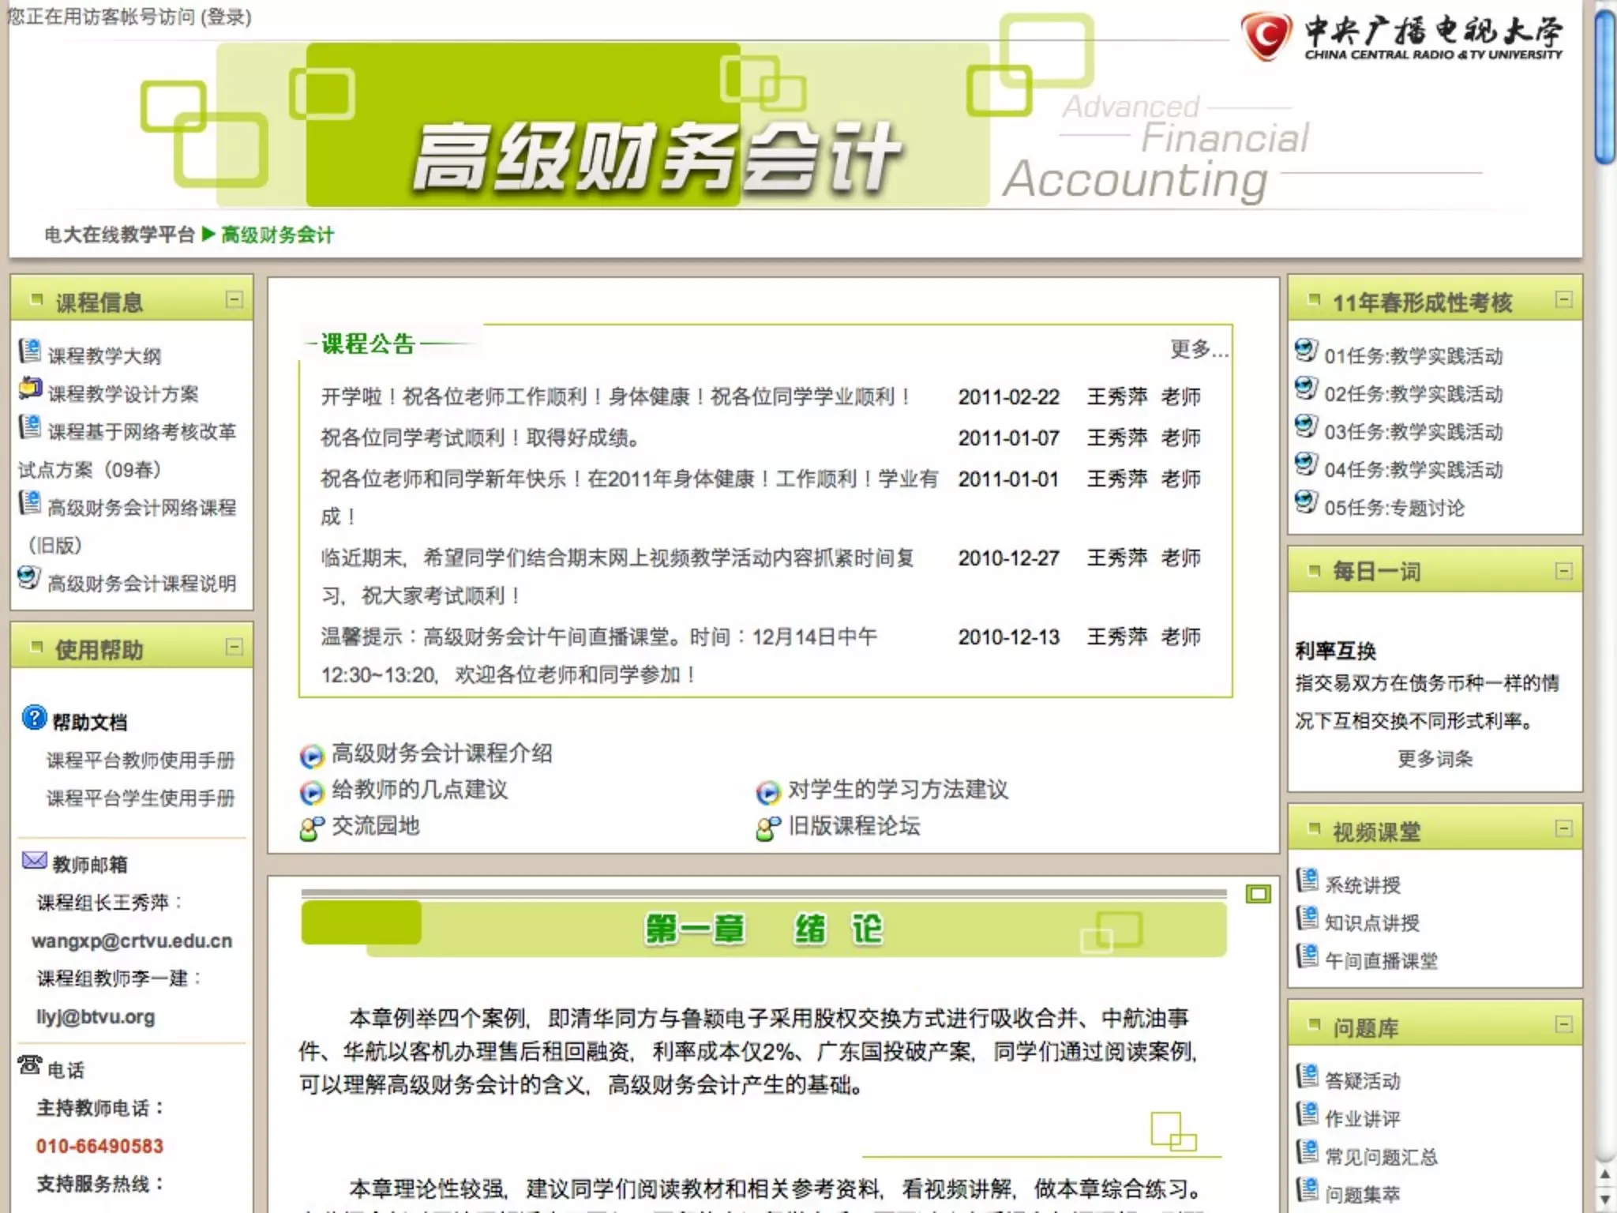Screen dimensions: 1617x1213
Task: Collapse the 11年春形成性考核 panel
Action: click(x=1563, y=299)
